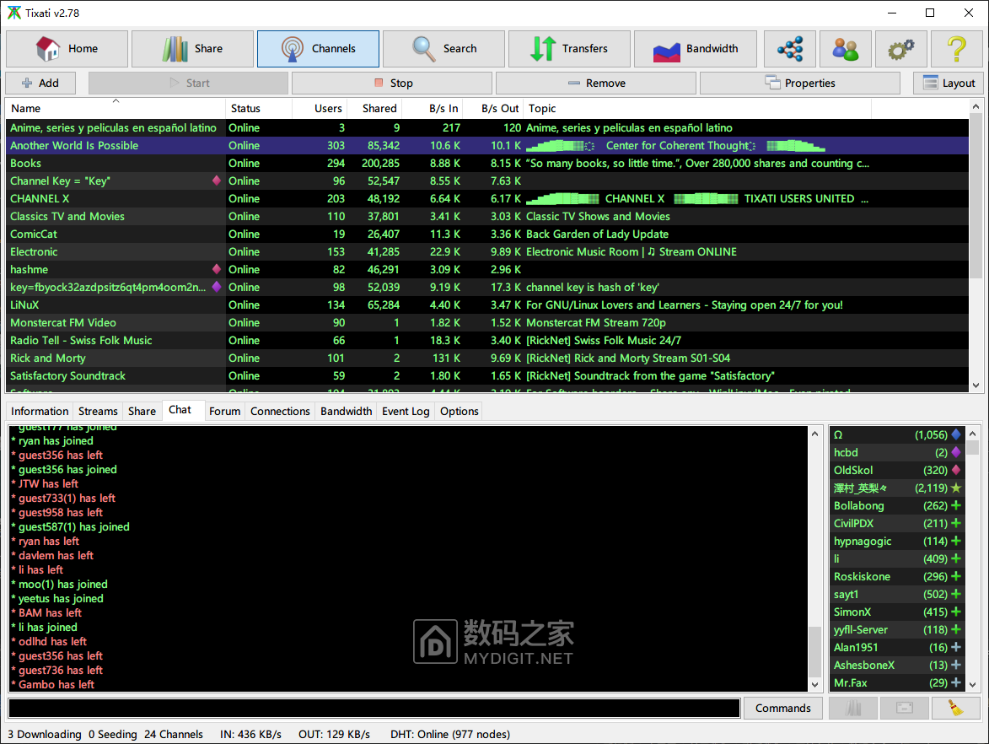Image resolution: width=989 pixels, height=744 pixels.
Task: Click the broom clear-chat icon
Action: pyautogui.click(x=955, y=708)
